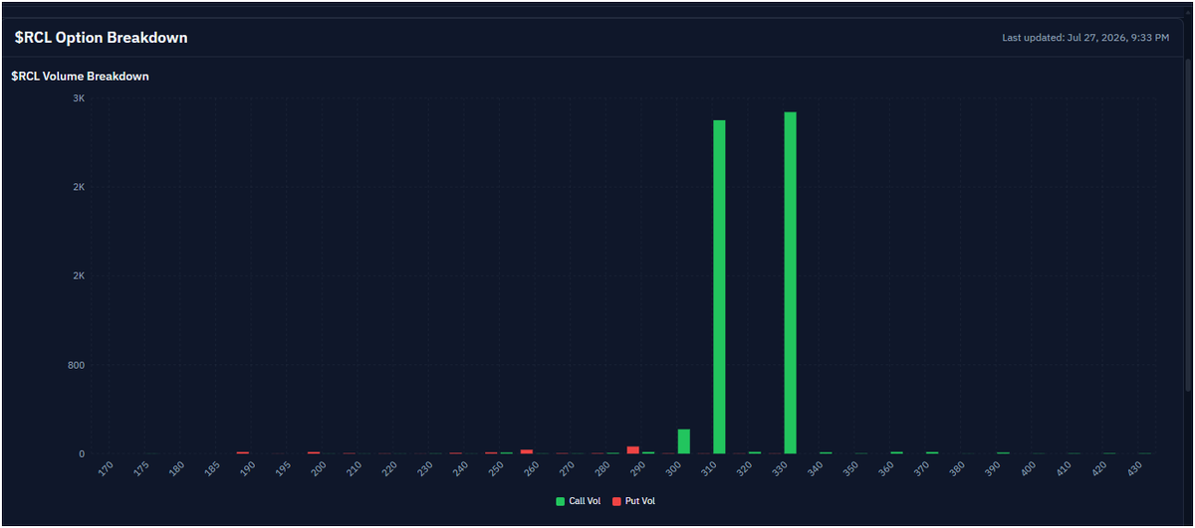
Task: Click the 240 strike label on the x-axis
Action: [460, 468]
